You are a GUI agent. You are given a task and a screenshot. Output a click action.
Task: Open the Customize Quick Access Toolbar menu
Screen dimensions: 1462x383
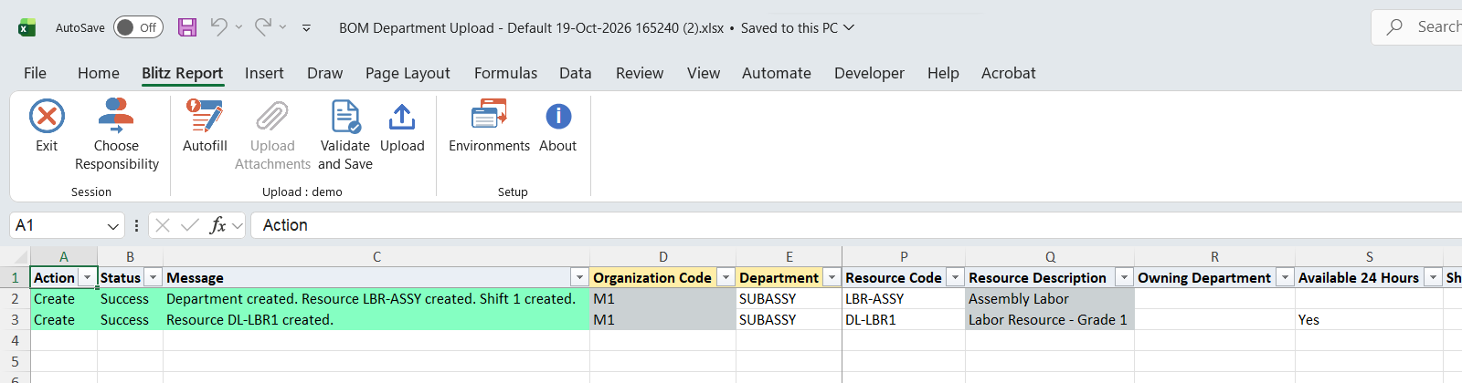[306, 27]
